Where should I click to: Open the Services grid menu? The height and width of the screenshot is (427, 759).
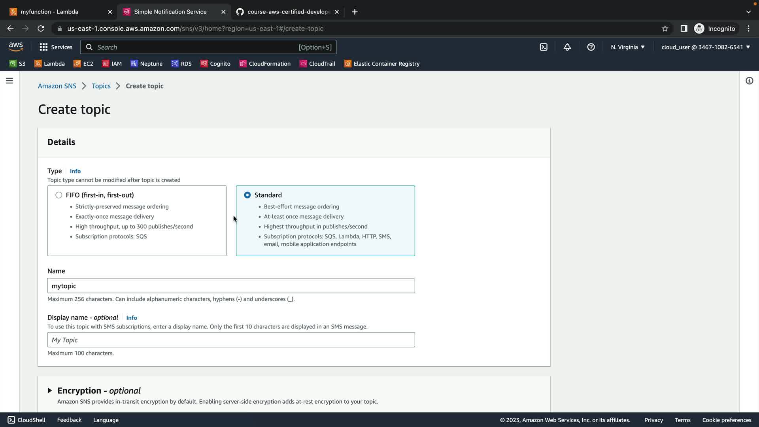click(x=56, y=47)
